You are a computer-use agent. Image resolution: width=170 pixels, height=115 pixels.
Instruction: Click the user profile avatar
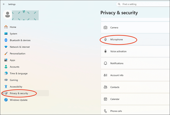click(x=8, y=15)
